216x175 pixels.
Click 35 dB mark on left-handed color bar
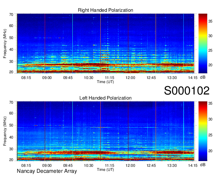pyautogui.click(x=210, y=103)
